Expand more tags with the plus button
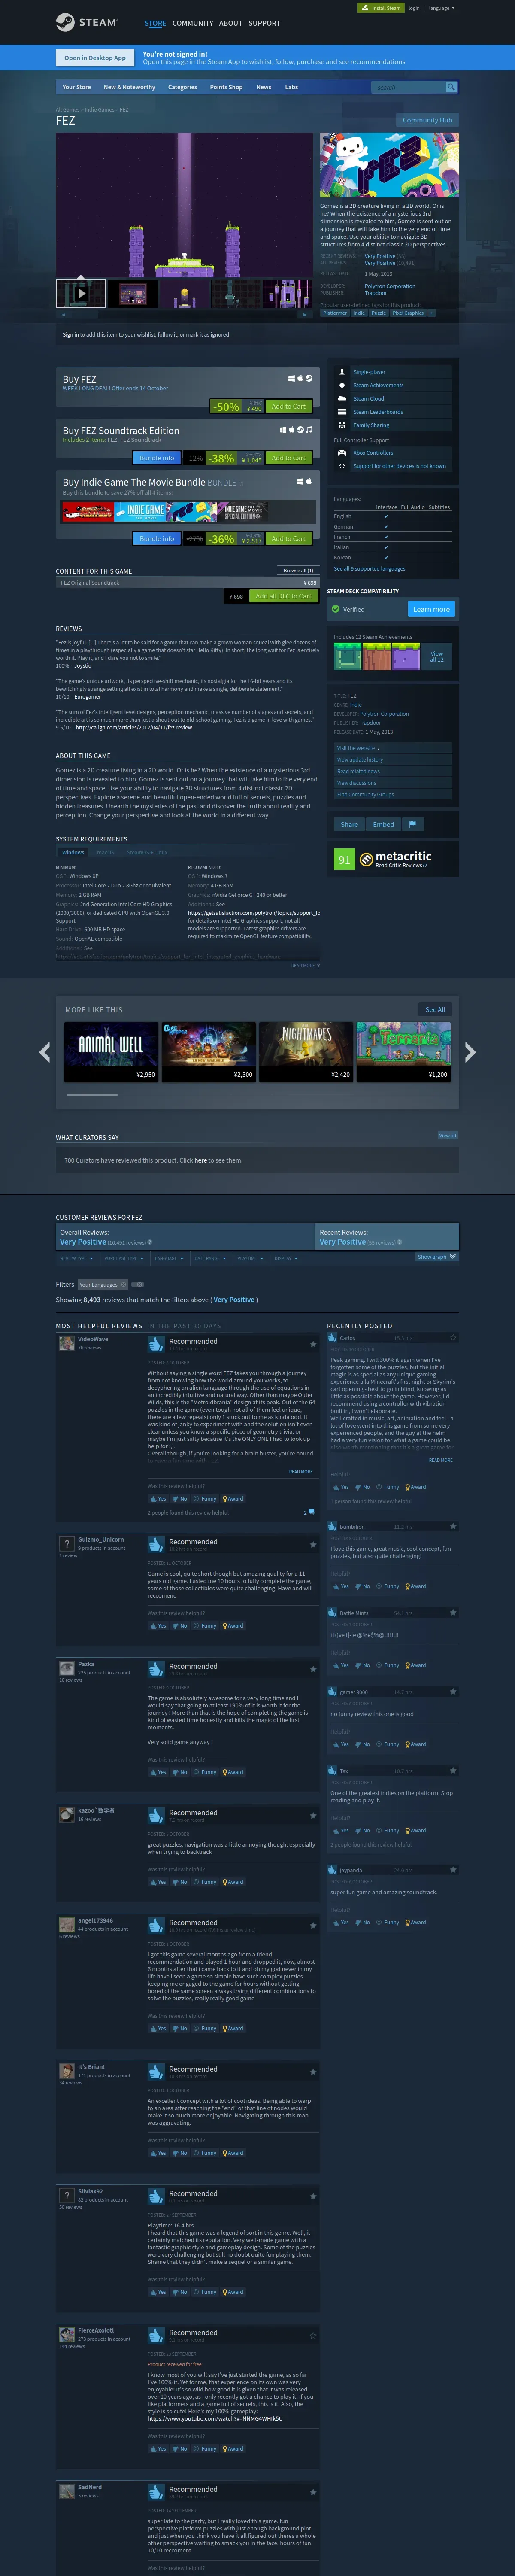The height and width of the screenshot is (2576, 515). (x=432, y=313)
